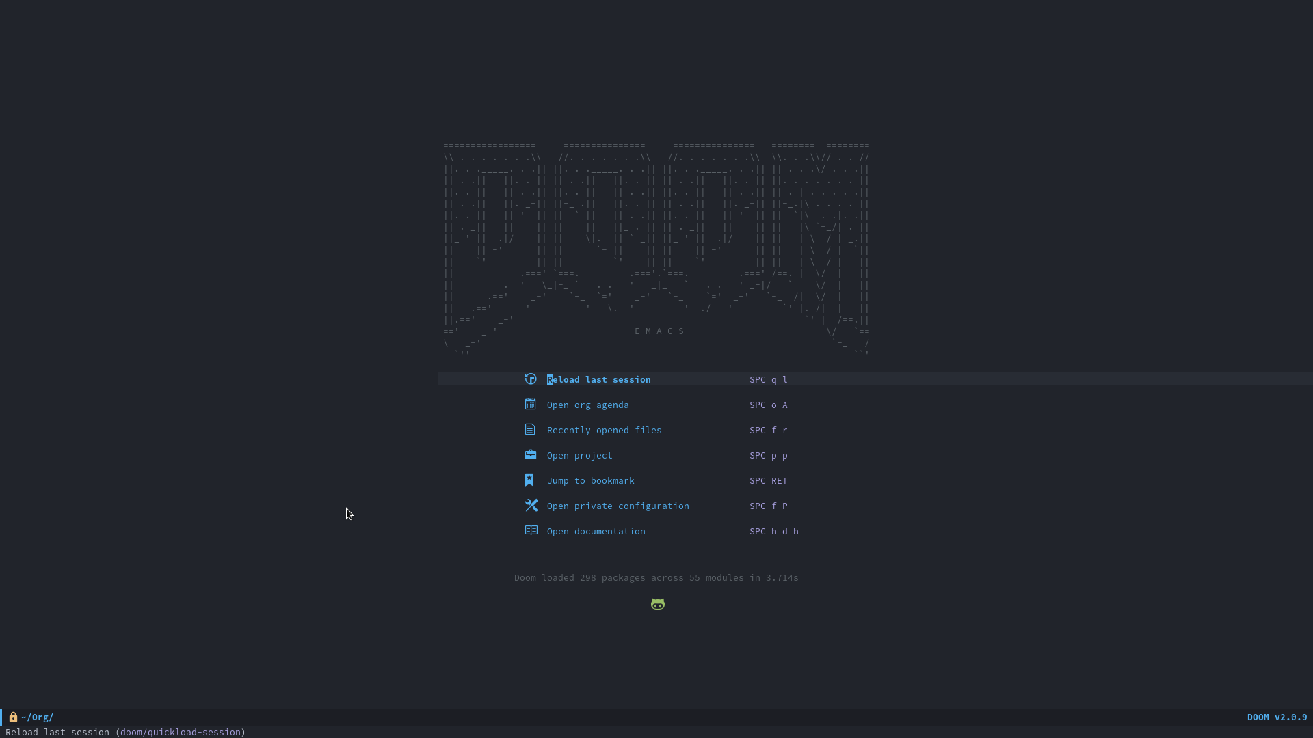Click the EMACS ASCII art banner

(x=656, y=246)
